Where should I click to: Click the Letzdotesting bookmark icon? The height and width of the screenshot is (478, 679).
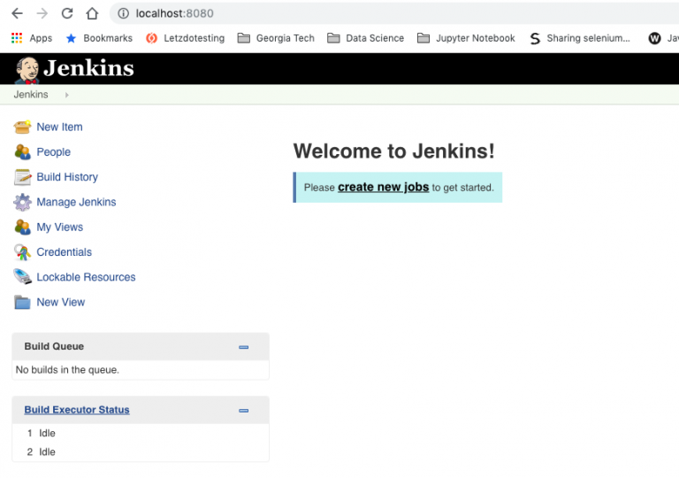(151, 38)
